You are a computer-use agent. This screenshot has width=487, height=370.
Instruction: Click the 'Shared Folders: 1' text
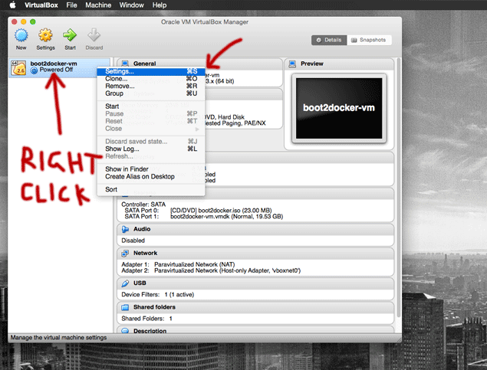pos(146,319)
